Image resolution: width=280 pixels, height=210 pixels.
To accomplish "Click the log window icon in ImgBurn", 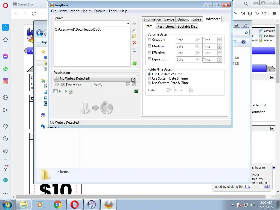I will (x=136, y=91).
